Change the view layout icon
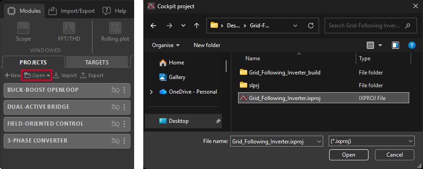 click(x=370, y=45)
